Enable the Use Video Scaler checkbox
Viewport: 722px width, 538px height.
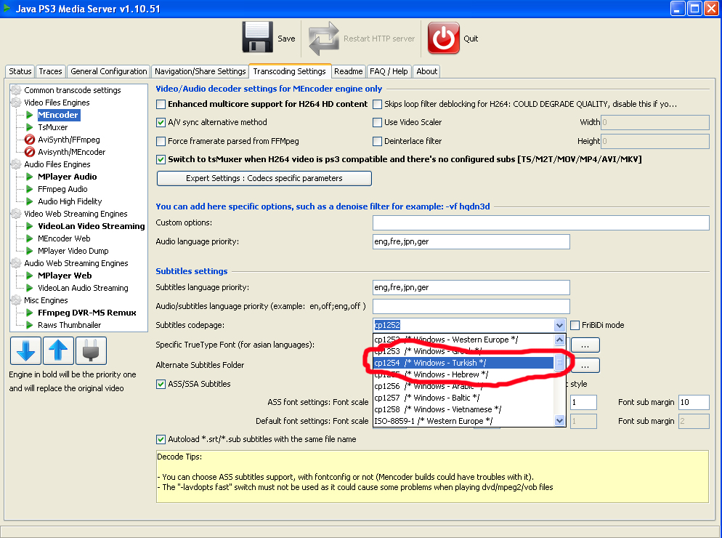point(377,122)
